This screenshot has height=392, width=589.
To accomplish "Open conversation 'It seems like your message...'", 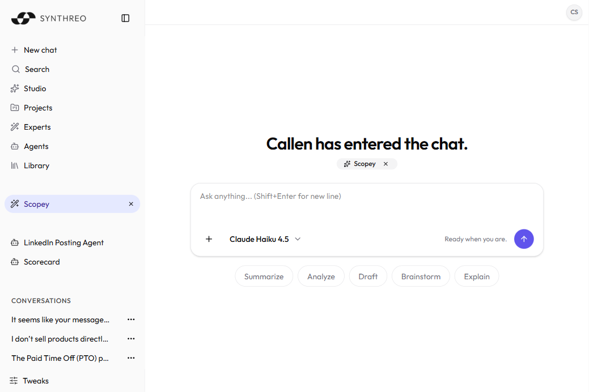I will click(60, 319).
